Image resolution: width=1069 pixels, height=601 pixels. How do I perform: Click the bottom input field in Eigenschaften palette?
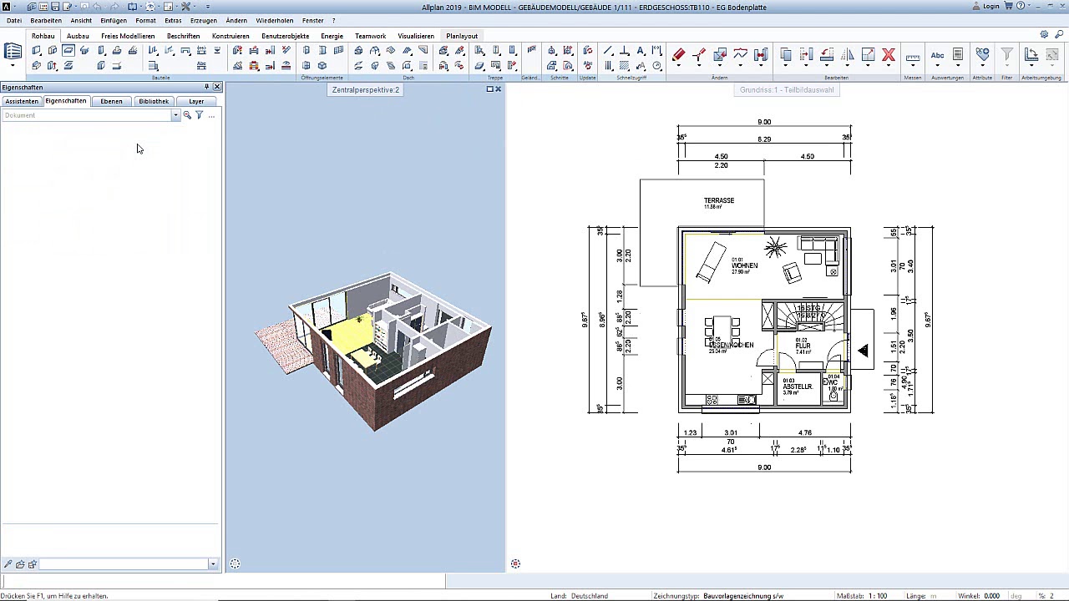pos(124,564)
